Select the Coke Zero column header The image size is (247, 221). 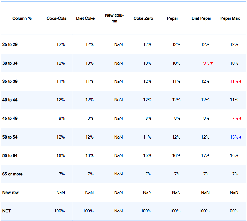pyautogui.click(x=143, y=18)
